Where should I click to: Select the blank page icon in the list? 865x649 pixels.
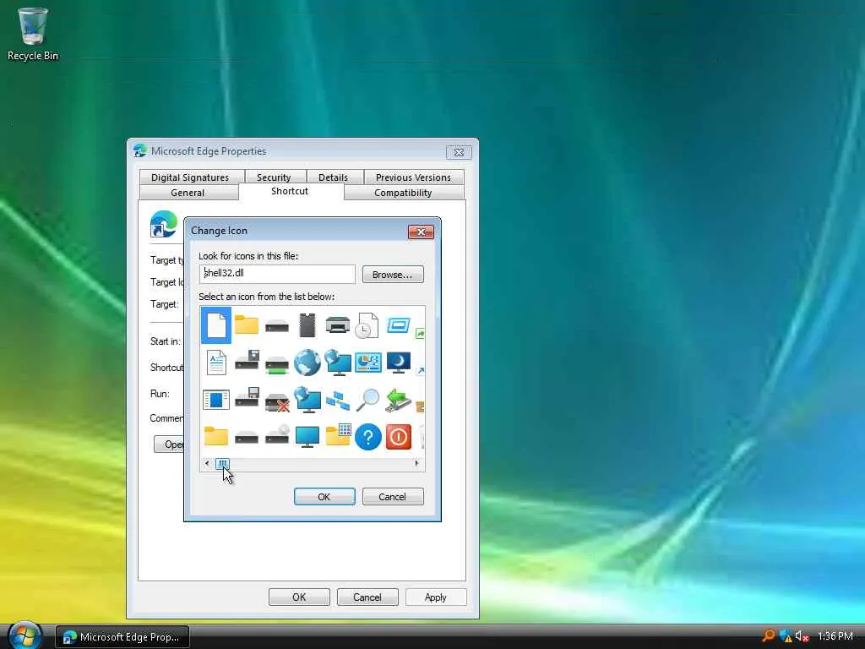pos(215,325)
